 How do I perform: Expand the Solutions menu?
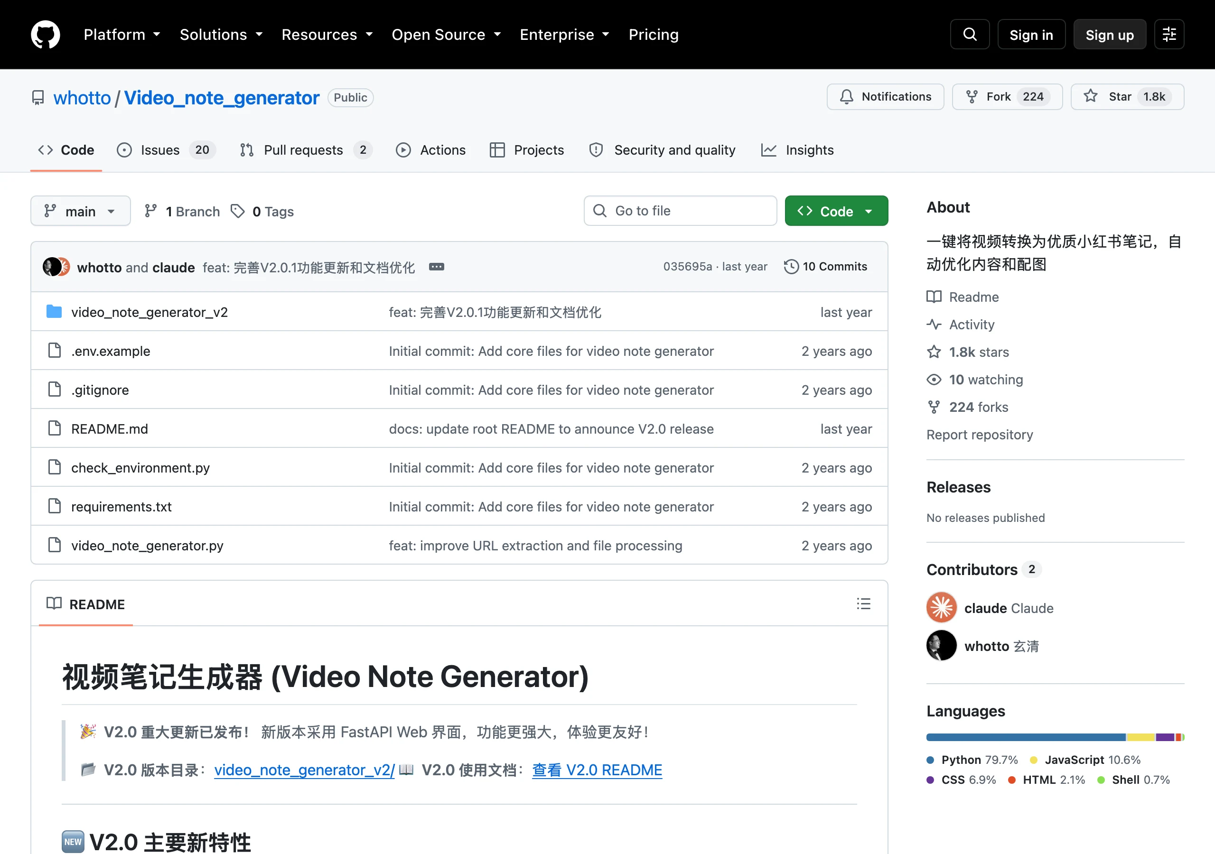(221, 34)
